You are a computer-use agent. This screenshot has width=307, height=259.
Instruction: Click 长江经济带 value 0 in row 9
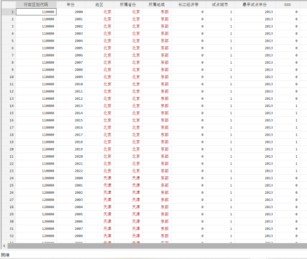[x=189, y=70]
